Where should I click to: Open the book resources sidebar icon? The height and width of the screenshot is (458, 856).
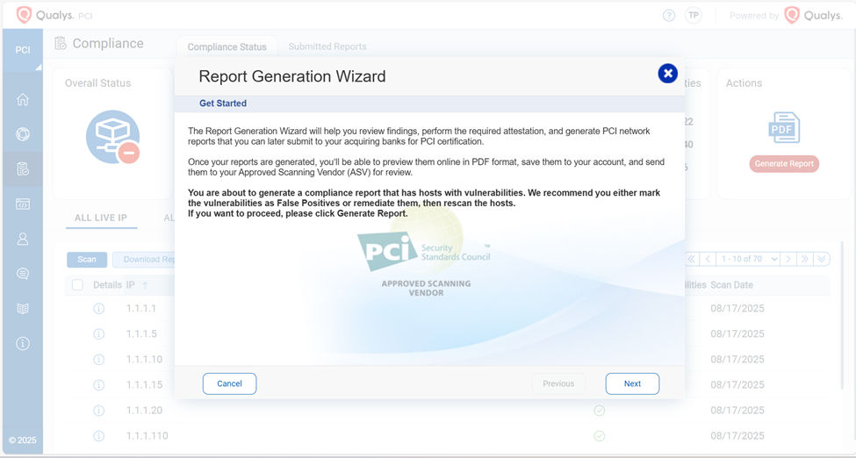coord(22,309)
